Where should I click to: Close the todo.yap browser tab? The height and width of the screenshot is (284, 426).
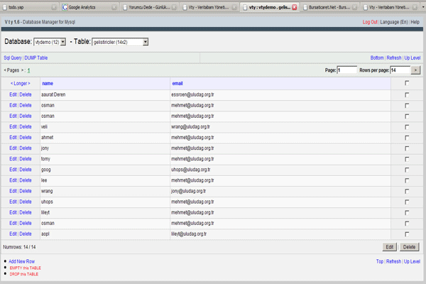pos(54,7)
